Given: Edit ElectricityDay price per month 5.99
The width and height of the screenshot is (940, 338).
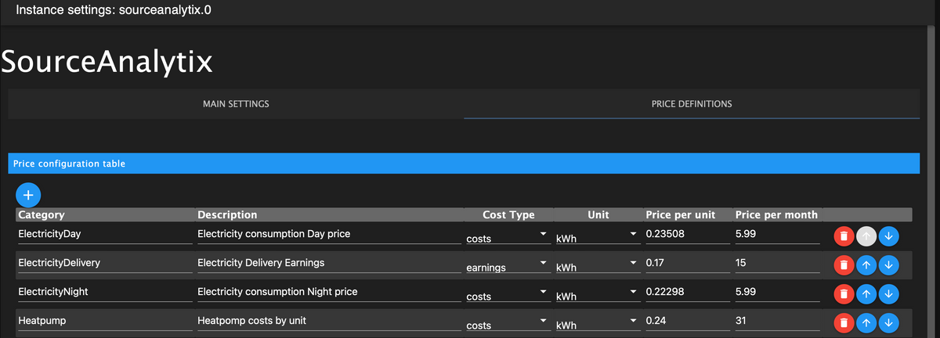Looking at the screenshot, I should pyautogui.click(x=777, y=234).
